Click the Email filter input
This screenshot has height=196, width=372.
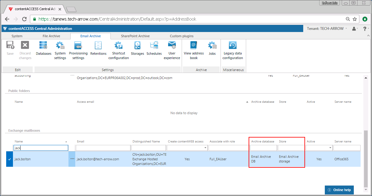coord(103,148)
